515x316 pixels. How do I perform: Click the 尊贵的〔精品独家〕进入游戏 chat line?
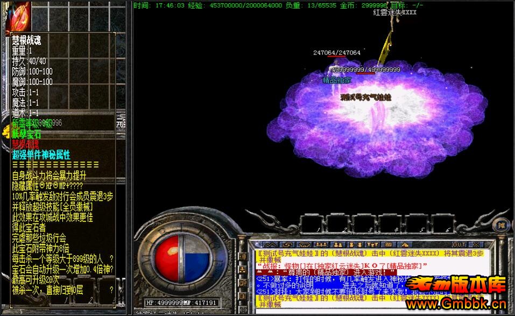coord(326,272)
